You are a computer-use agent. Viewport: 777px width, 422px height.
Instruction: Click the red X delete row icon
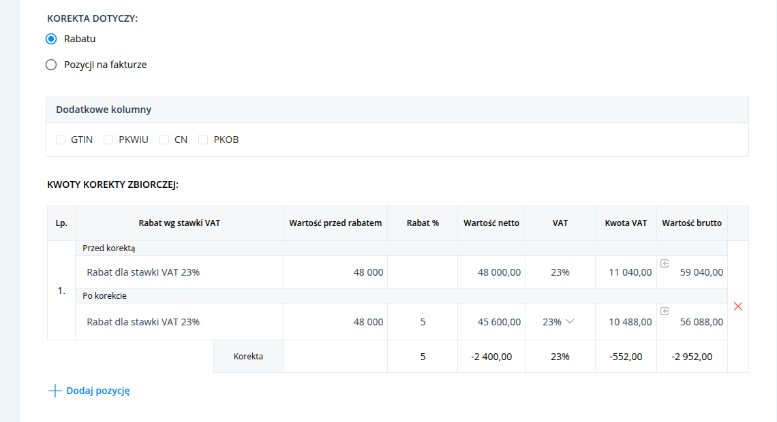coord(738,307)
